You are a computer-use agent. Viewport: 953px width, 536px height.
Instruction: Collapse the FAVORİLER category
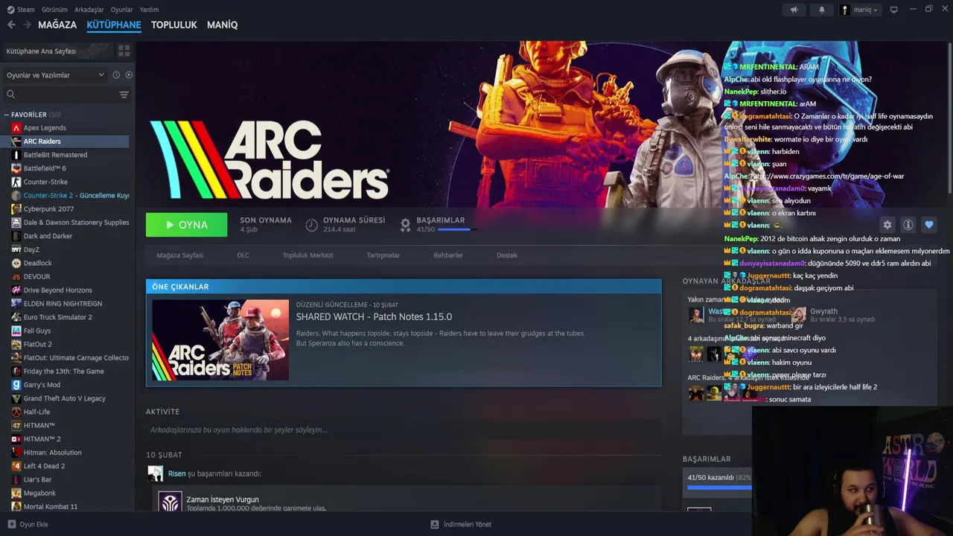point(6,115)
